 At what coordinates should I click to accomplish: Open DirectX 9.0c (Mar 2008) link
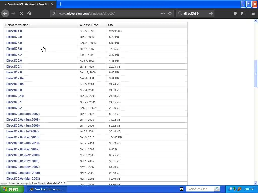point(23,179)
